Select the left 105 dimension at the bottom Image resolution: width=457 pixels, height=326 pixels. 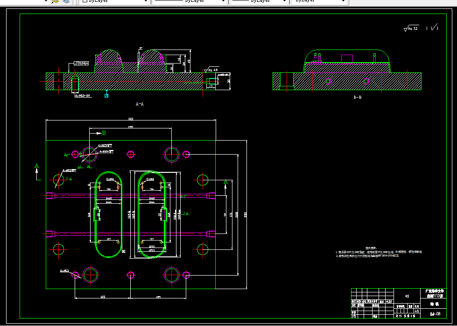[103, 297]
